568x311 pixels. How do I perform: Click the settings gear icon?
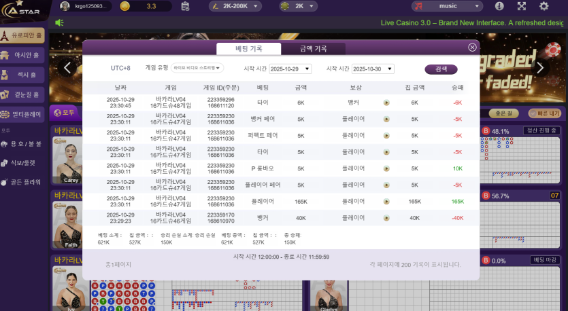click(x=544, y=6)
